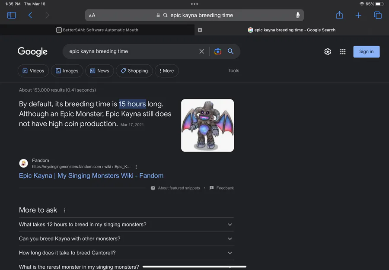
Task: Expand "Can you breed Kayna" question
Action: point(126,239)
